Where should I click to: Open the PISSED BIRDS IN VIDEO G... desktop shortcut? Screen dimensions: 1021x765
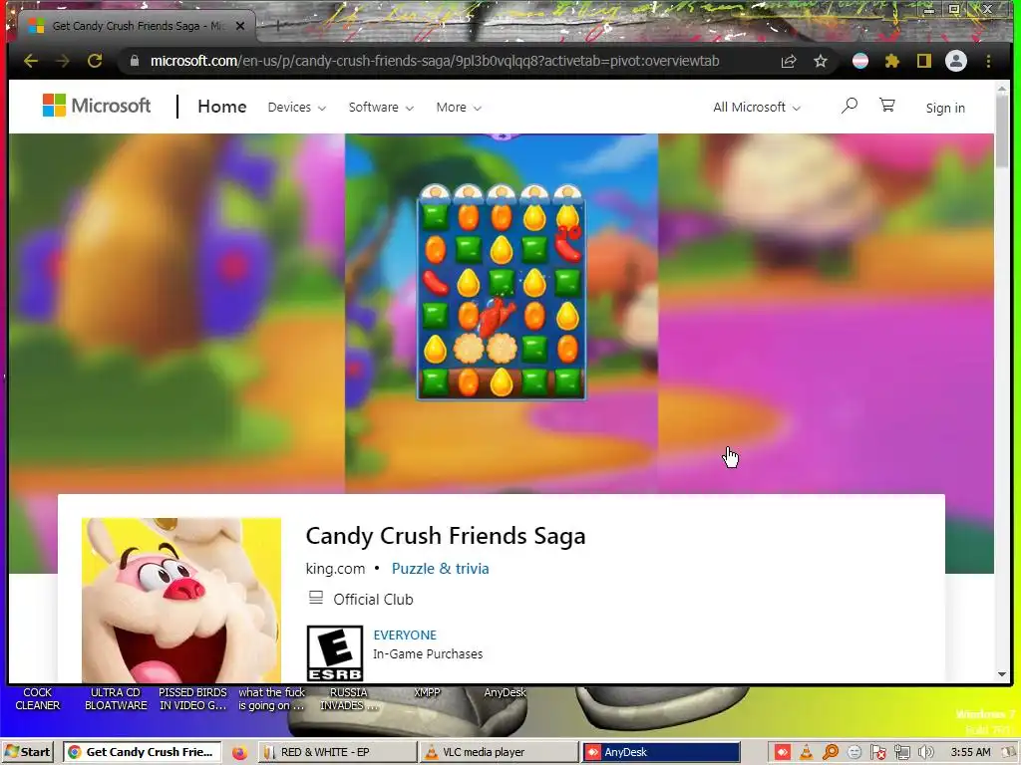pos(192,699)
